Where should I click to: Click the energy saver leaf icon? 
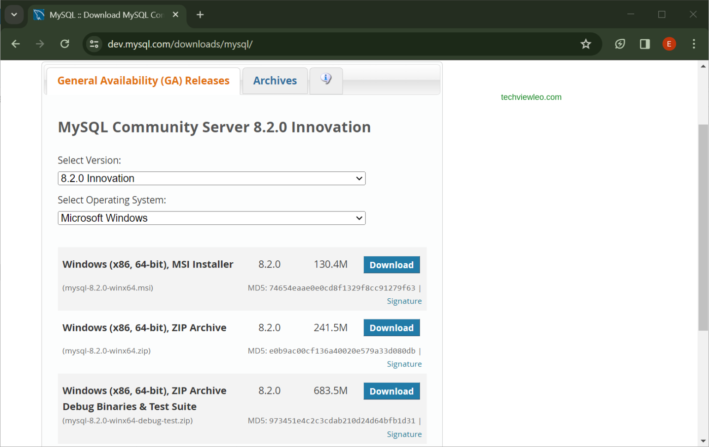[x=619, y=44]
